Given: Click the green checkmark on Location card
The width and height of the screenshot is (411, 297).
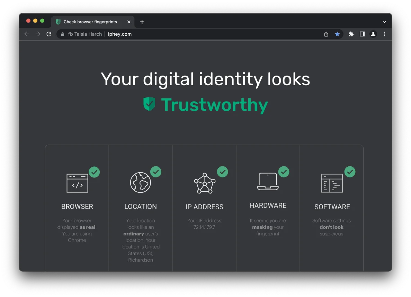Looking at the screenshot, I should 156,172.
